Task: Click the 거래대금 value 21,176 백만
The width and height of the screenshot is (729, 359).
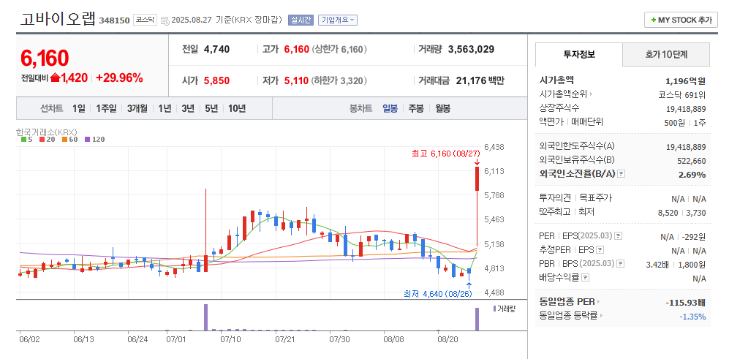Action: pyautogui.click(x=480, y=80)
